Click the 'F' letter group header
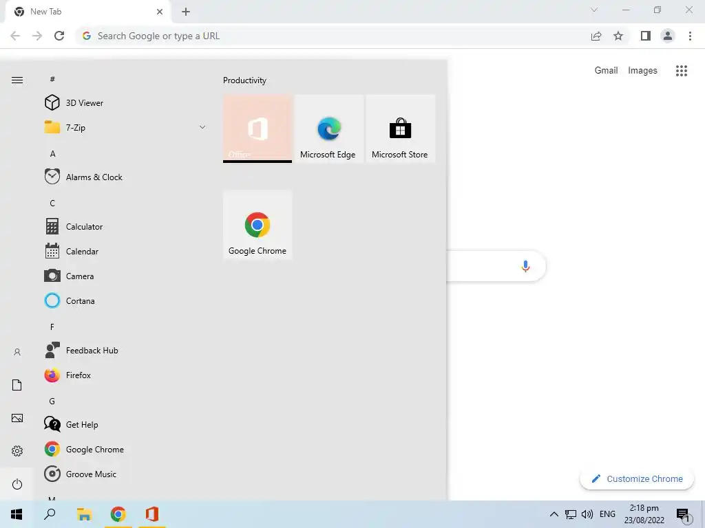The height and width of the screenshot is (528, 705). click(52, 327)
